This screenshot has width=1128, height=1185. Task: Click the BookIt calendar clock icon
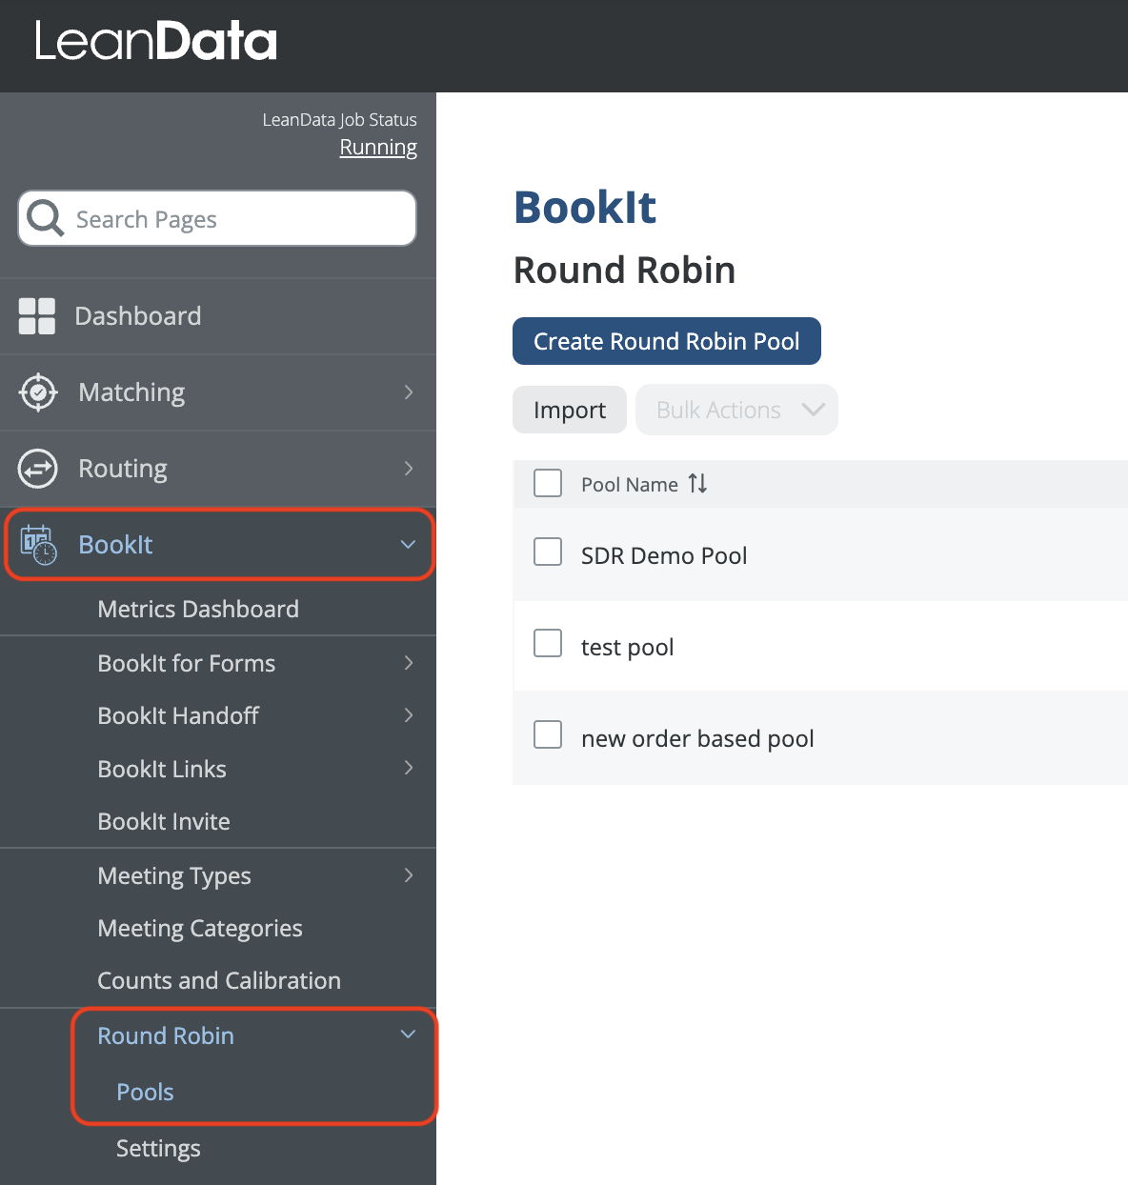tap(38, 545)
